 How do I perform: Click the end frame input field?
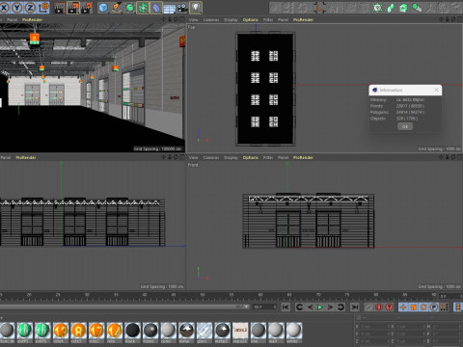(264, 307)
